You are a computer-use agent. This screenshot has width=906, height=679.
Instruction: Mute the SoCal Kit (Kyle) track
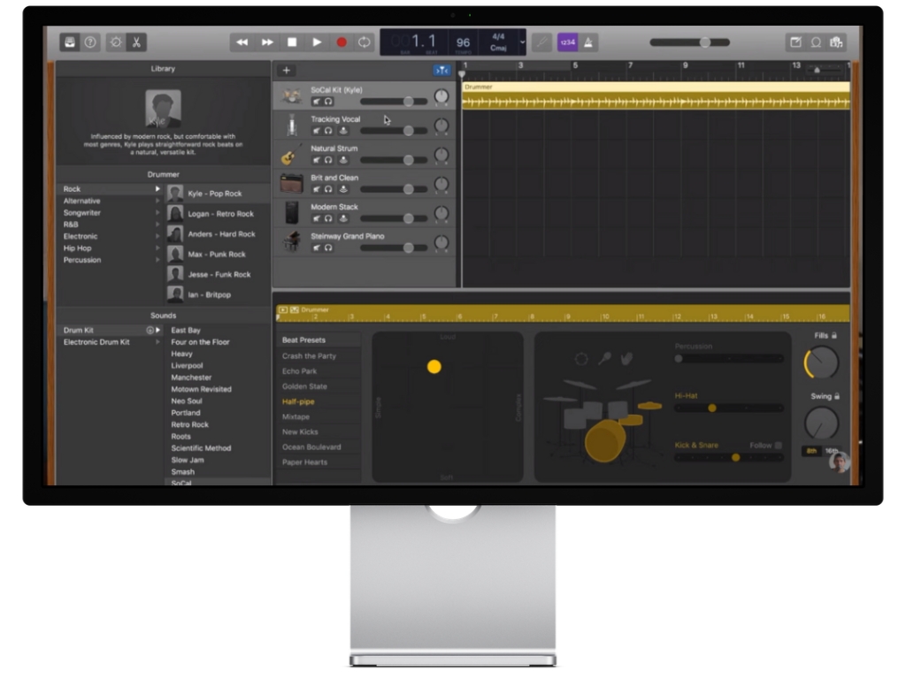point(317,102)
